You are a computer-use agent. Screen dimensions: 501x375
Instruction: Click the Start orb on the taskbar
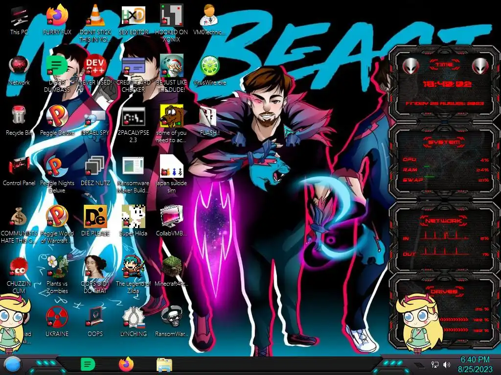(x=13, y=365)
